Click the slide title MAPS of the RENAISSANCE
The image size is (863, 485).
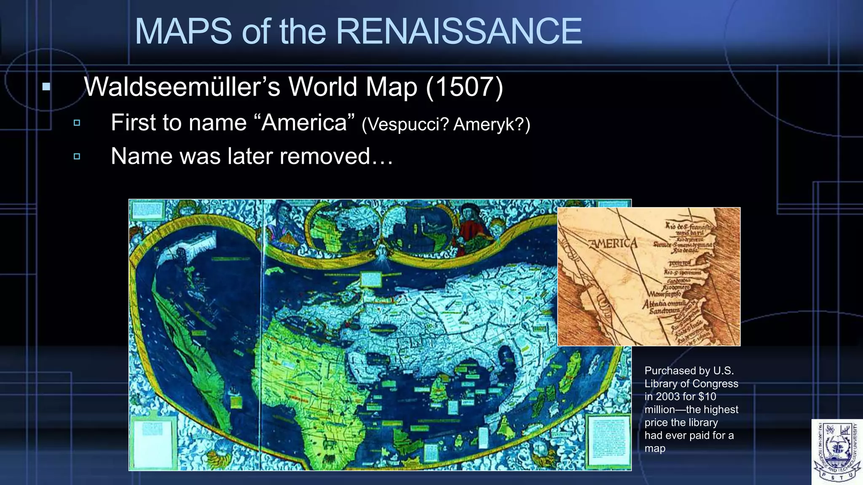(358, 31)
